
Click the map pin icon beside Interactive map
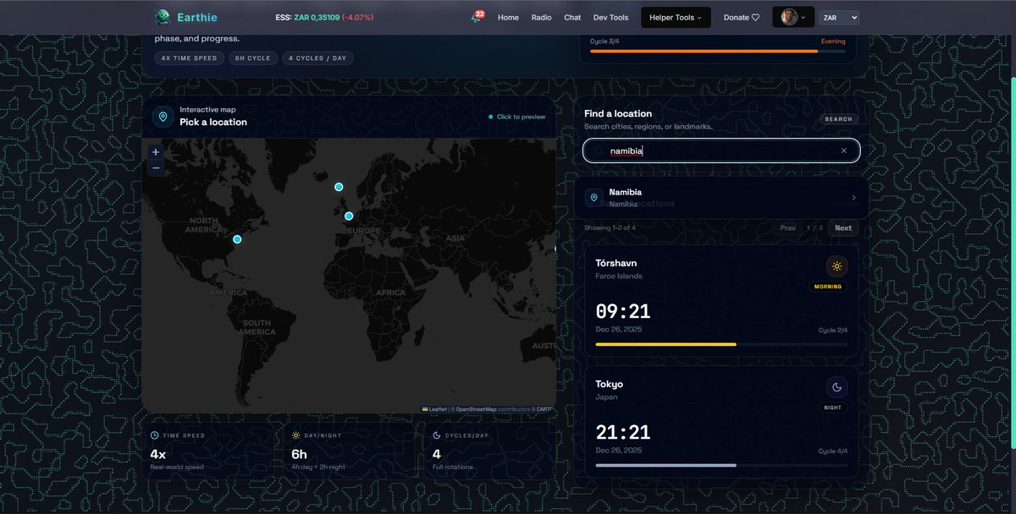[x=163, y=116]
